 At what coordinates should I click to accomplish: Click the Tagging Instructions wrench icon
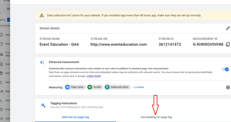pos(43,105)
